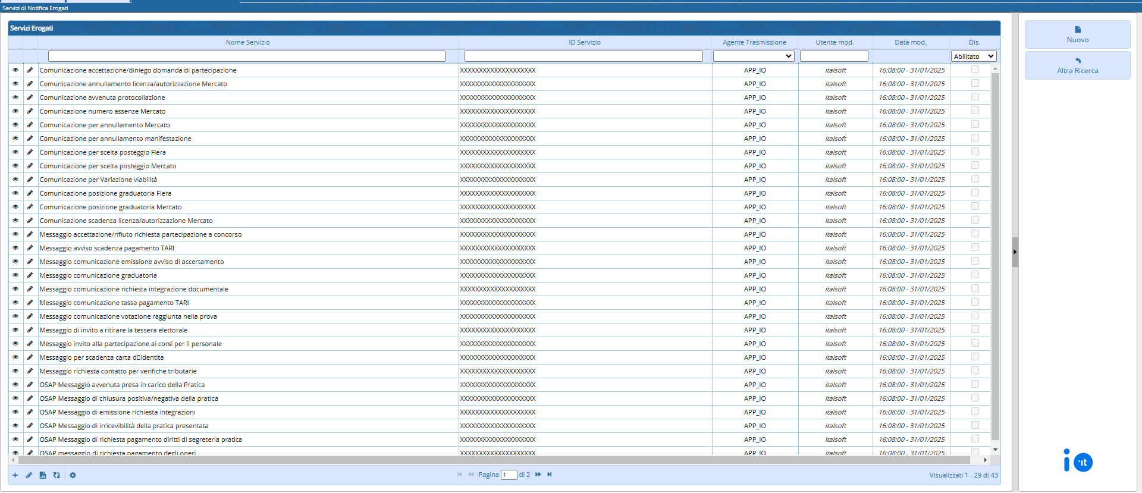Sort by Data mod. column header
Screen dimensions: 1142x493
coord(910,42)
